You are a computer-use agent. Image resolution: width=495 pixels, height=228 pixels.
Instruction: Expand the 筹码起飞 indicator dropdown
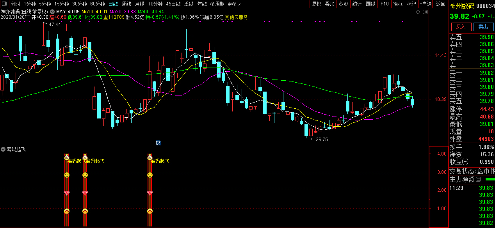tap(3, 149)
